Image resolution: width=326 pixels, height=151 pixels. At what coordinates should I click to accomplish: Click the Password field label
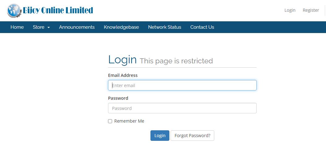[118, 98]
